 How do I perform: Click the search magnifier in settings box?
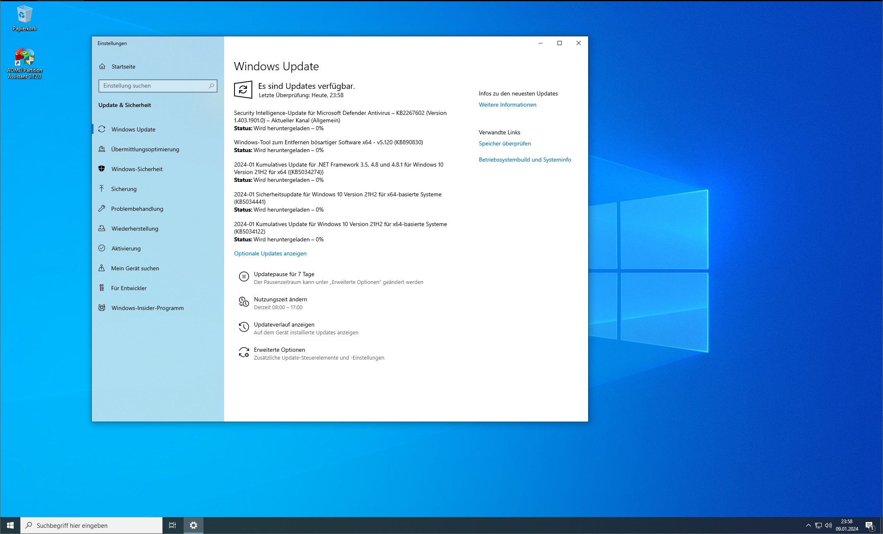point(211,86)
